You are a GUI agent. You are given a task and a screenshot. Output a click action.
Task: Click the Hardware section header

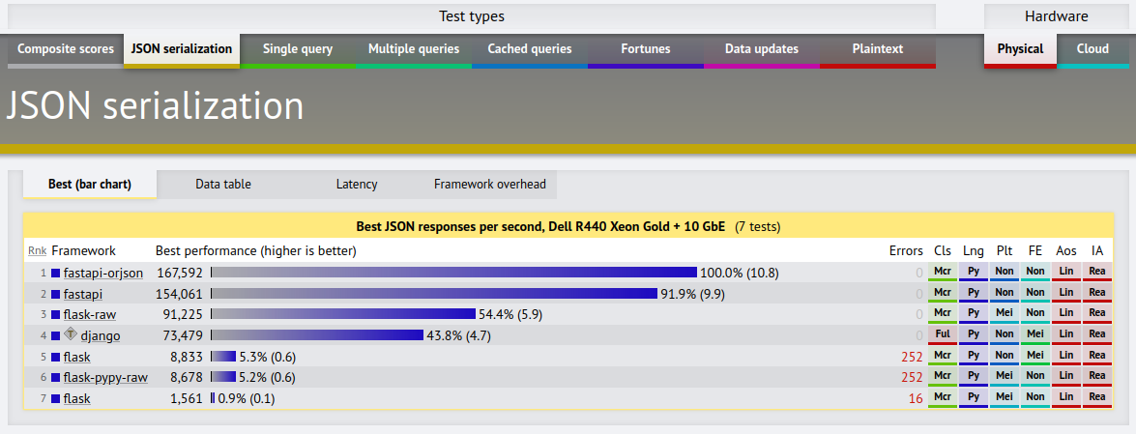coord(1057,15)
